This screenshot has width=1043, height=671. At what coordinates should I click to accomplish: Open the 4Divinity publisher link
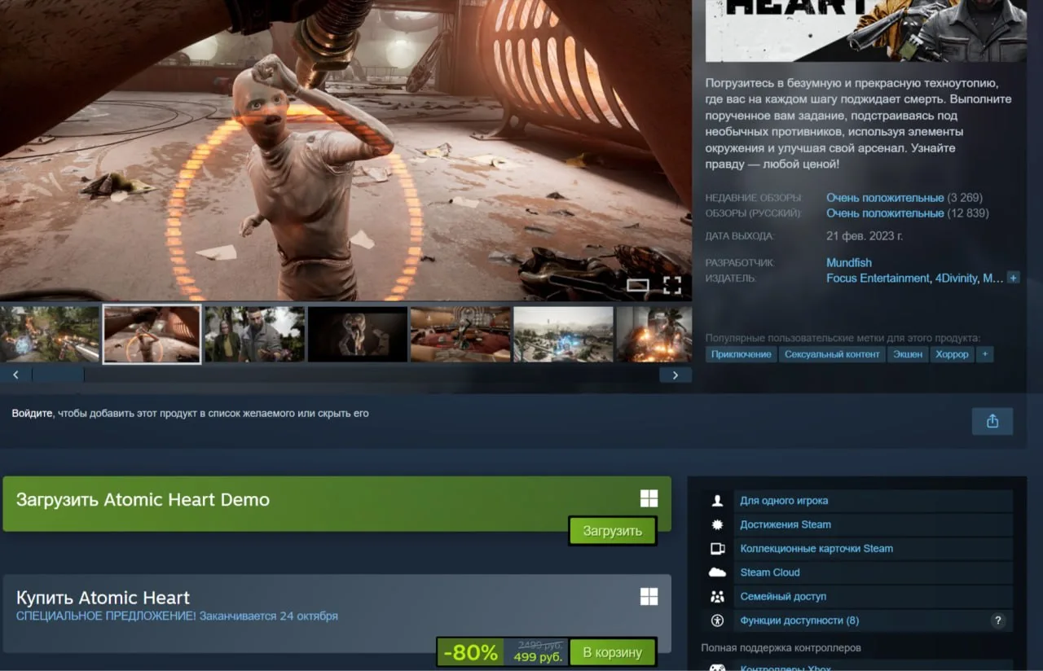click(956, 278)
